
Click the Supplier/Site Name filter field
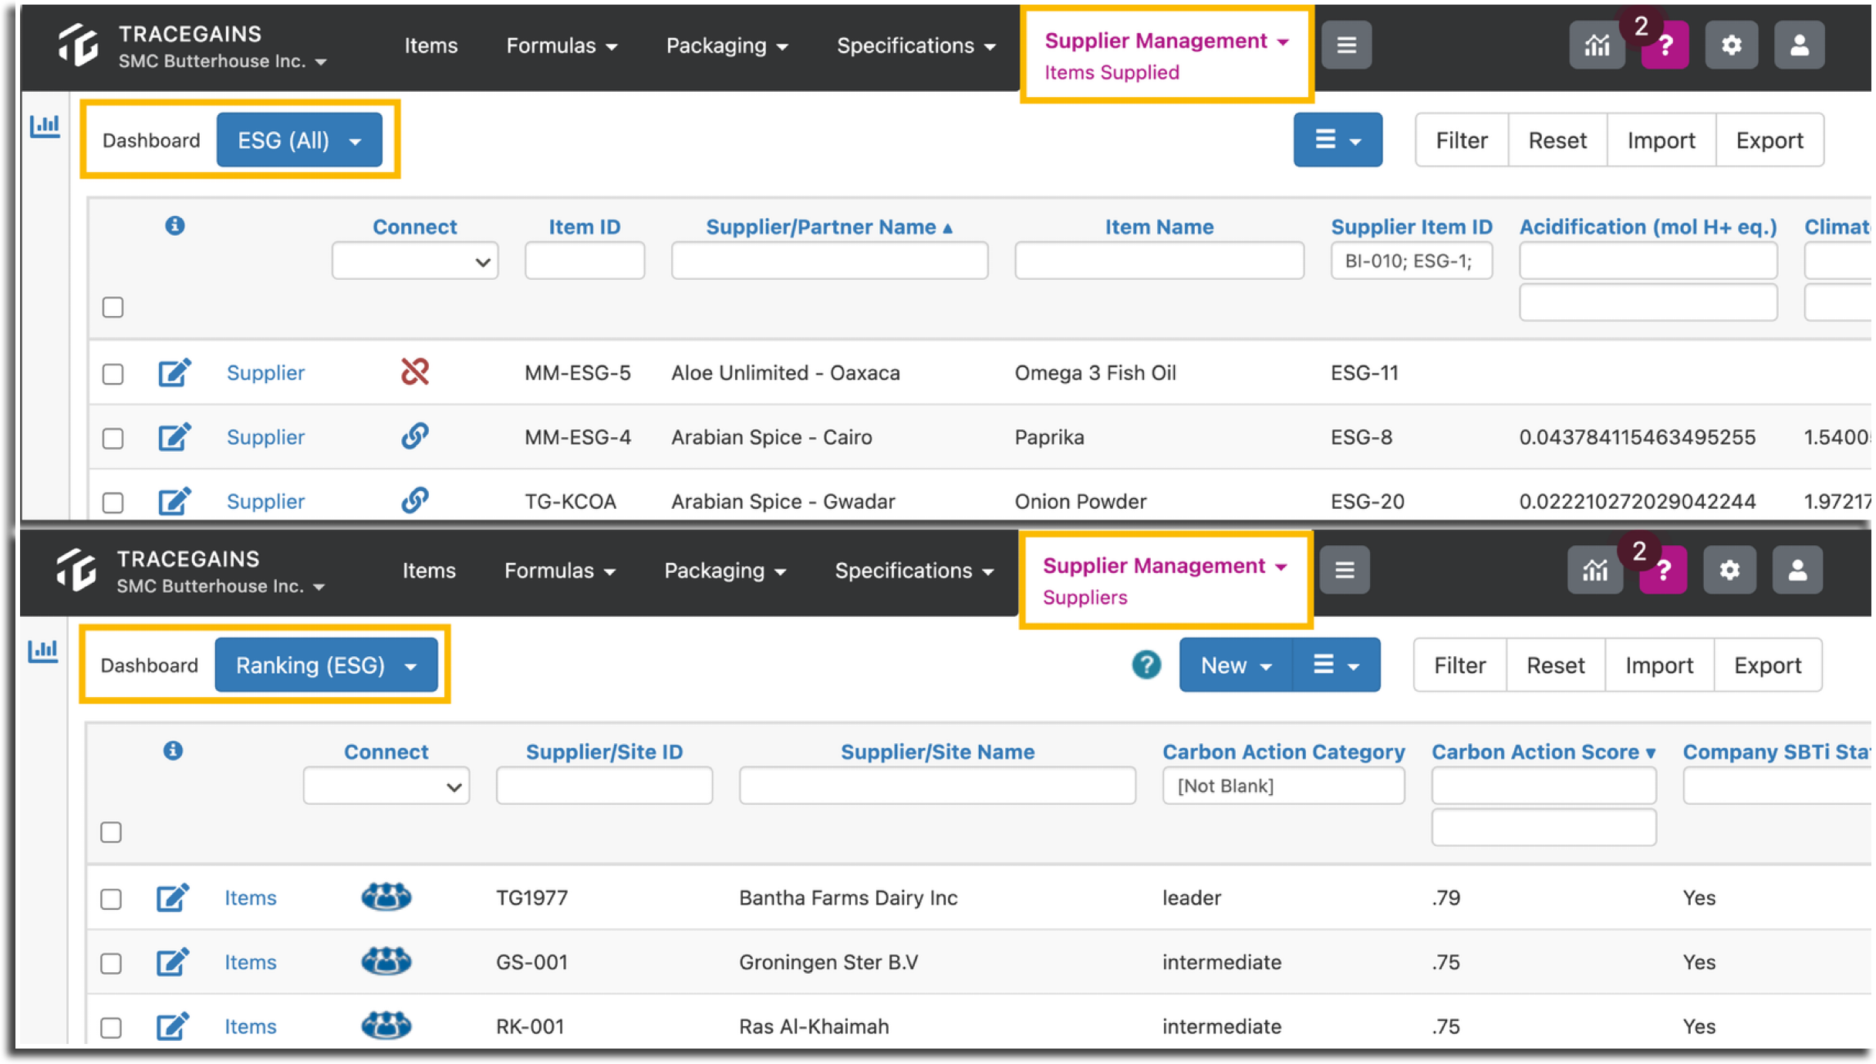937,786
